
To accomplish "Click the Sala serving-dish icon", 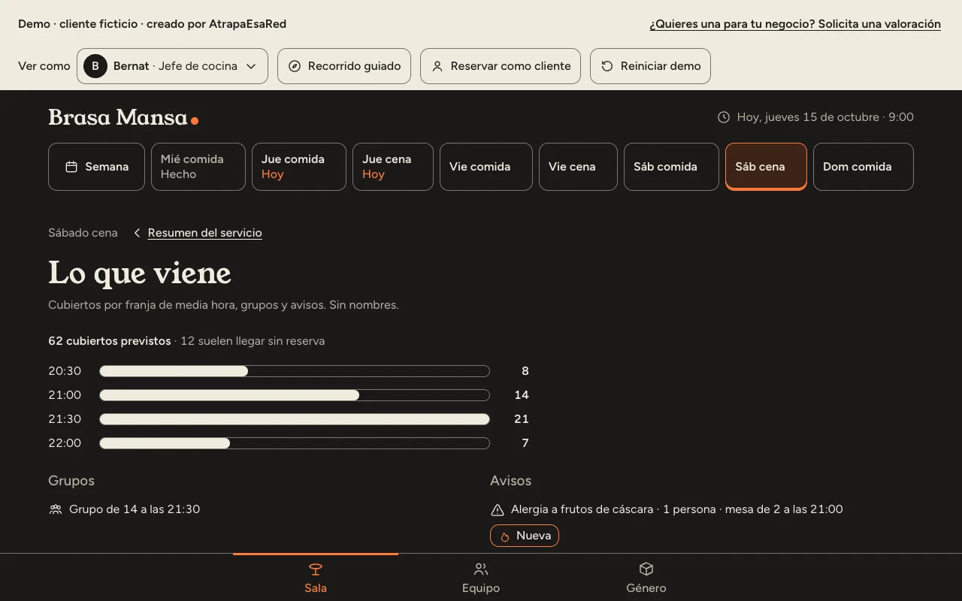I will pyautogui.click(x=316, y=569).
